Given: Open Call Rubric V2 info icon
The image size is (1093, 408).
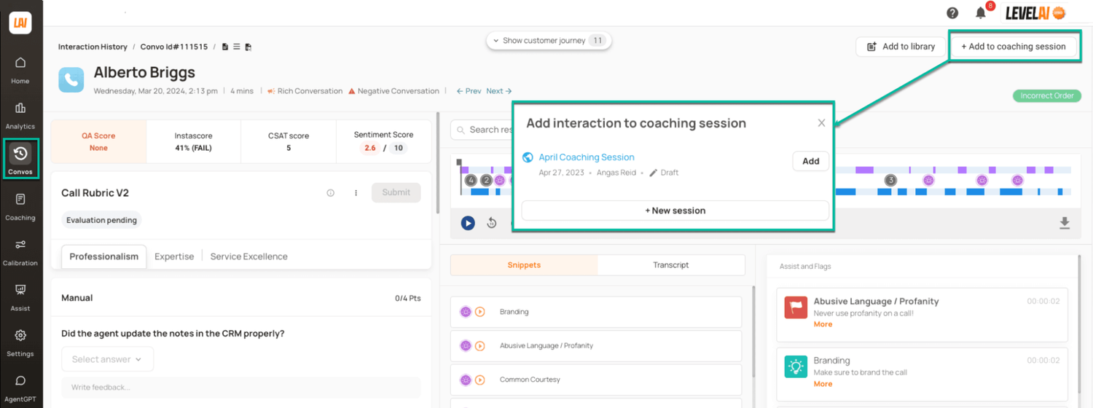Looking at the screenshot, I should point(330,193).
